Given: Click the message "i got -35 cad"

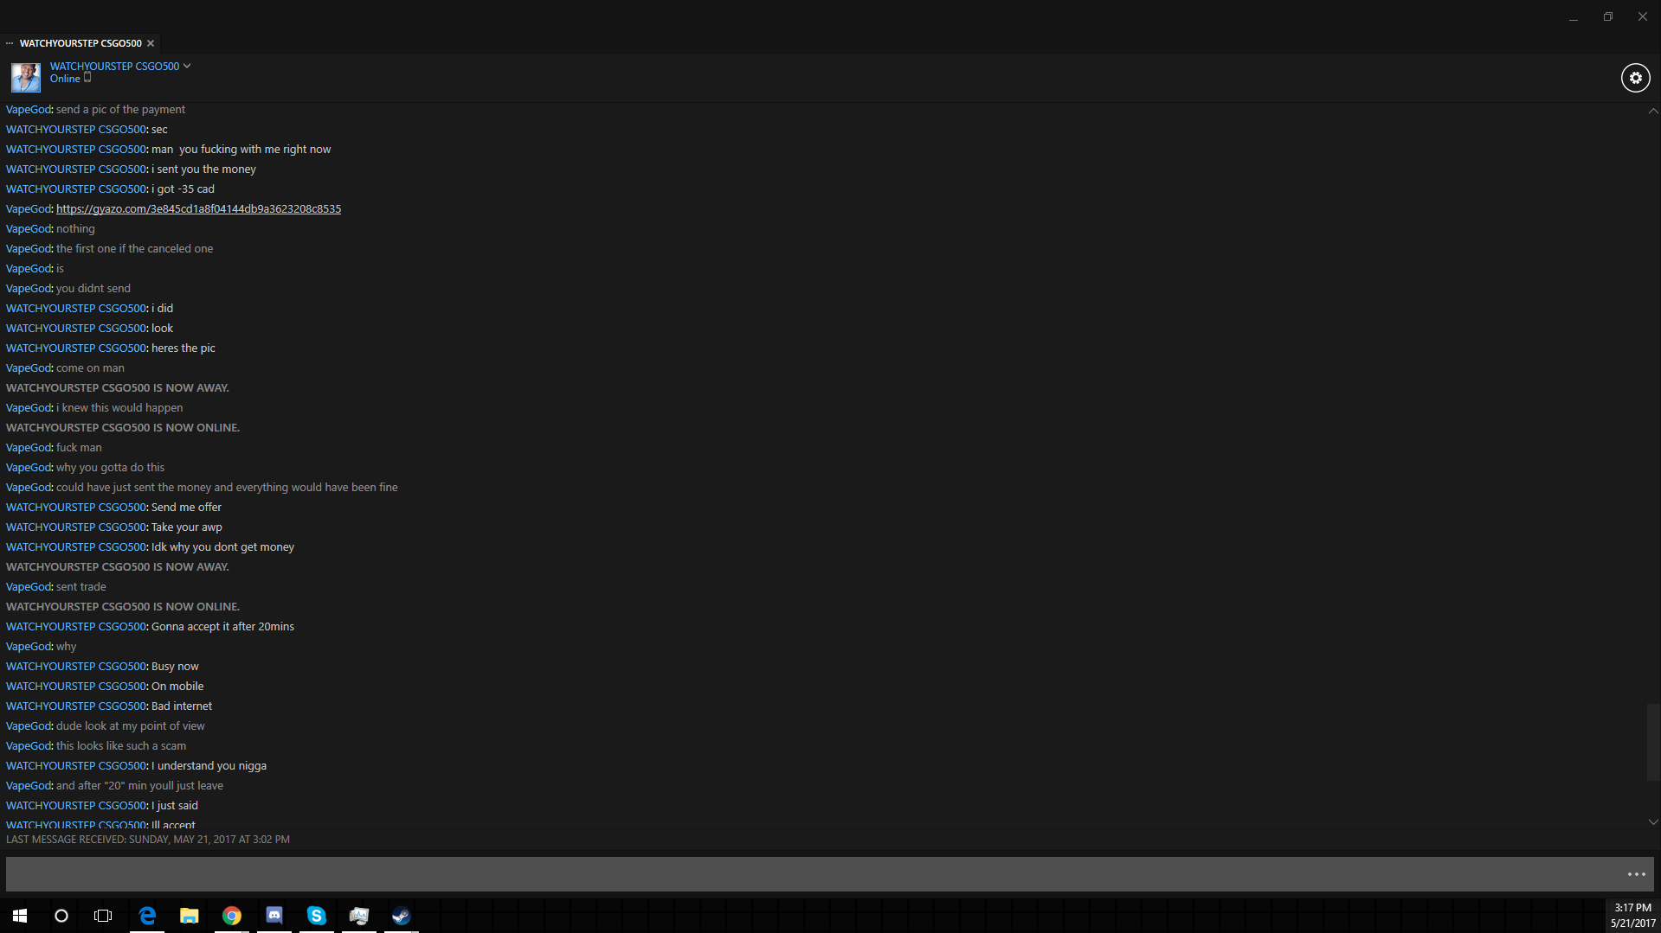Looking at the screenshot, I should click(x=183, y=189).
